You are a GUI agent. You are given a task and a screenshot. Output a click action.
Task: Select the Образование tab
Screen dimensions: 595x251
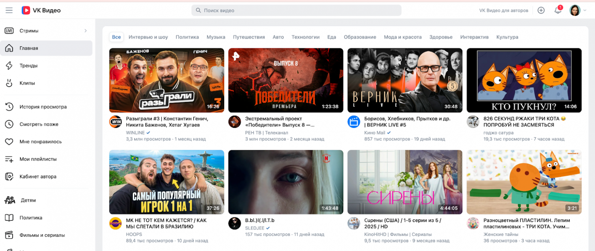[x=360, y=37]
